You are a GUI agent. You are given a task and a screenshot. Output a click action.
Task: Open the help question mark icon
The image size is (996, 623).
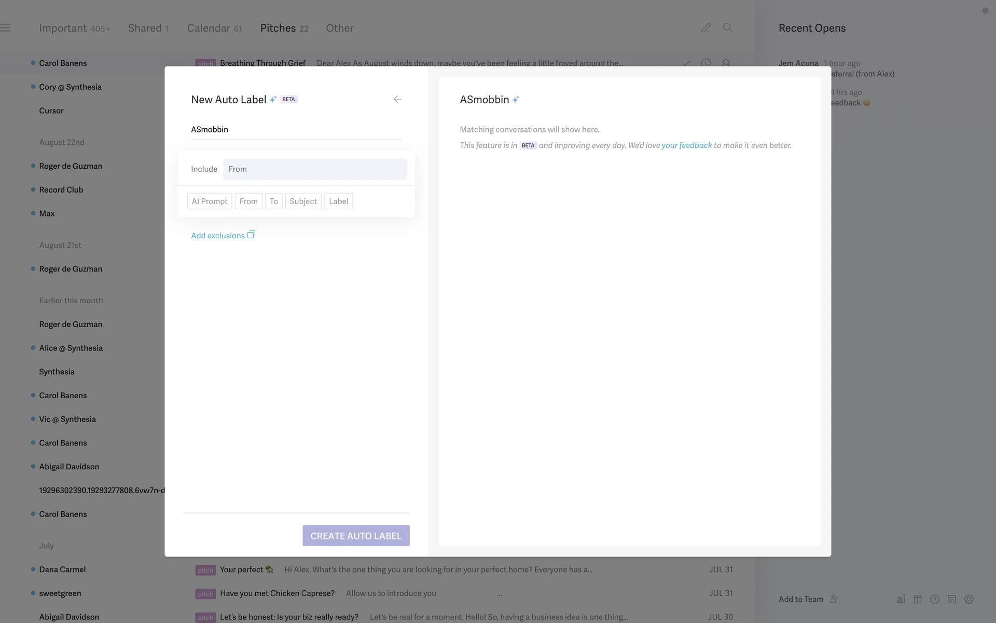tap(935, 599)
